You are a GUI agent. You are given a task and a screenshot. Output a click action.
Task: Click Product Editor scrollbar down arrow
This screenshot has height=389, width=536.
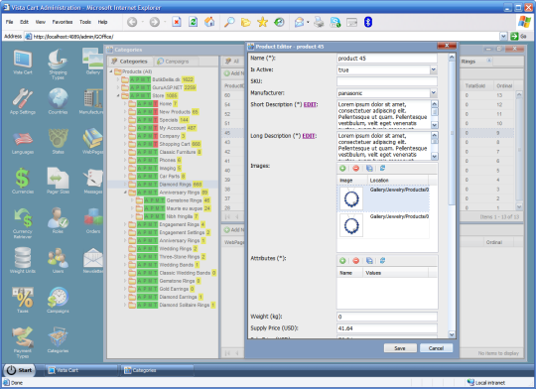click(452, 334)
